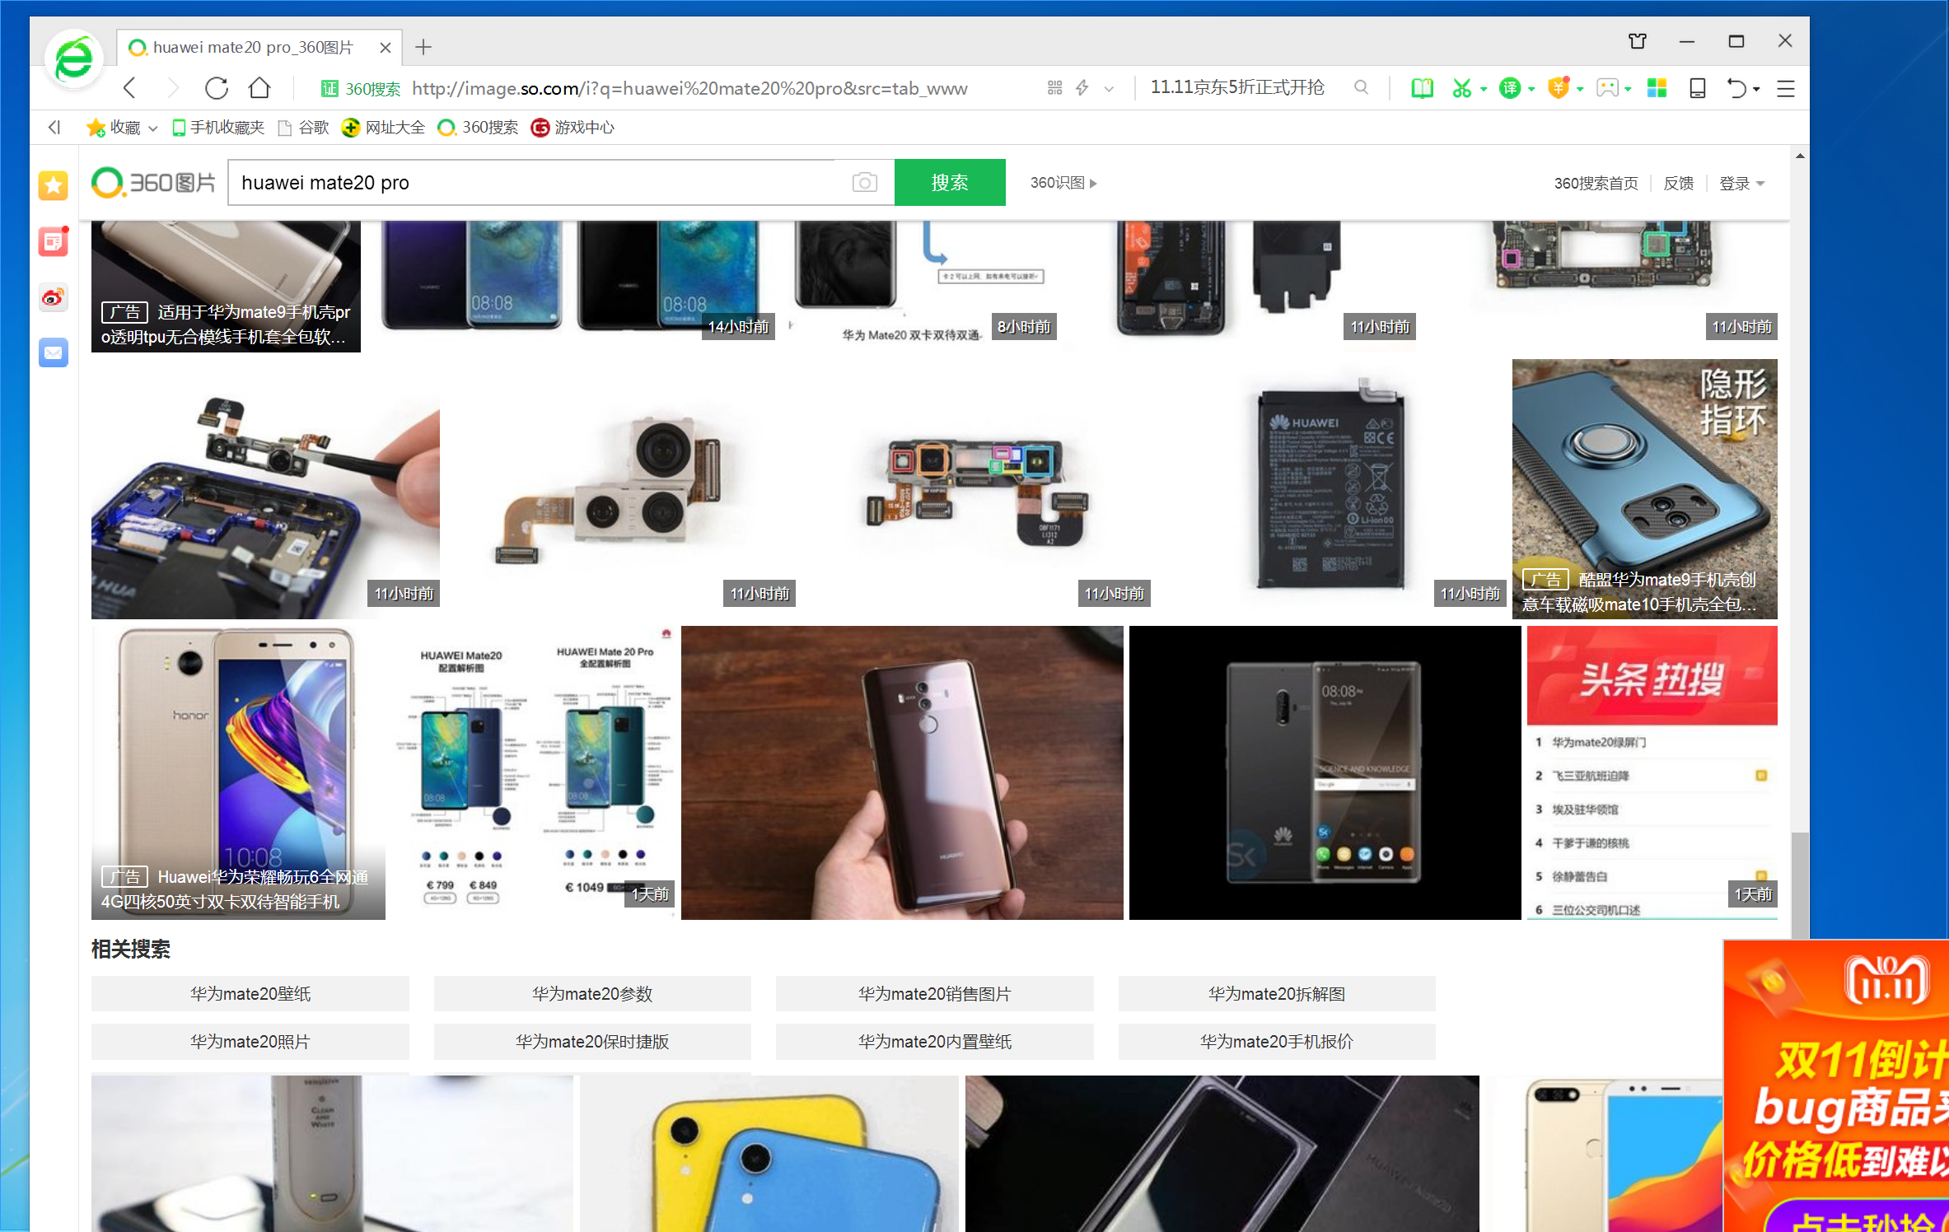Click the 华为mate20拆解图 related search
Image resolution: width=1949 pixels, height=1232 pixels.
point(1277,994)
